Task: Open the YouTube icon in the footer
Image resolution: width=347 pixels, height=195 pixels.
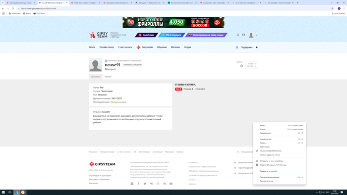Action: click(171, 184)
